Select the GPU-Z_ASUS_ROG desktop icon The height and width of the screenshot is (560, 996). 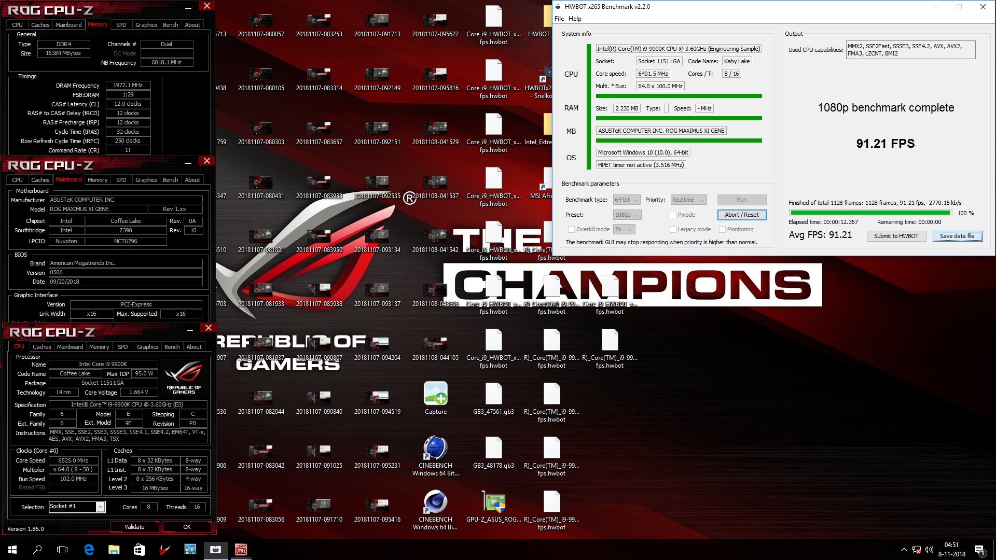point(494,506)
